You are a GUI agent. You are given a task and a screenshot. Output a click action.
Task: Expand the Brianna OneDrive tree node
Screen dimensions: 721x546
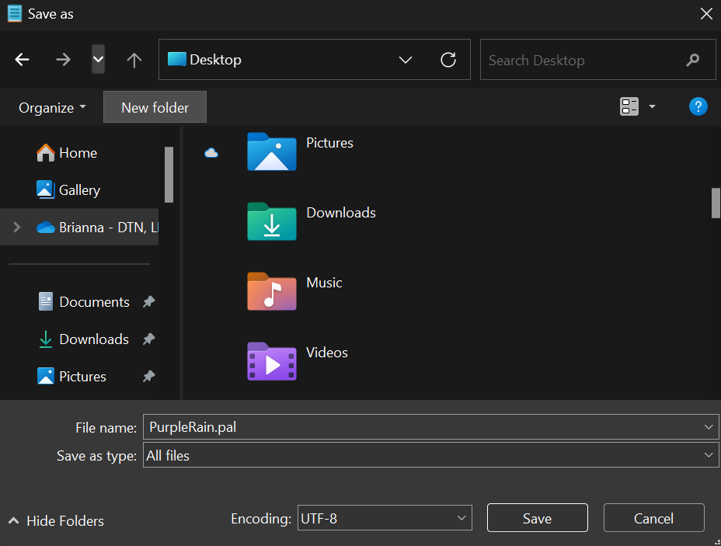17,228
